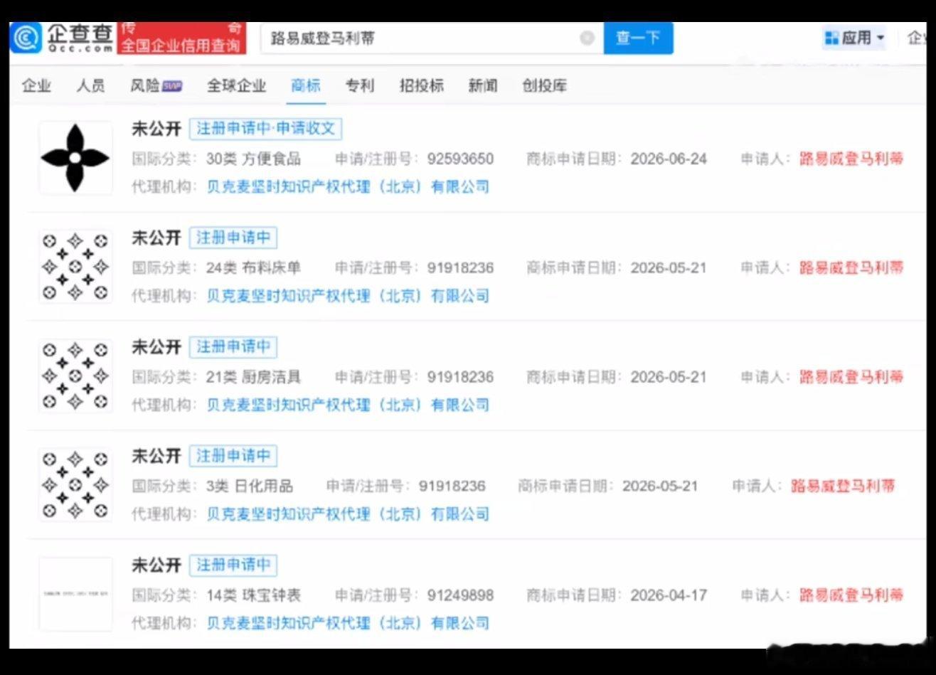
Task: Click 注册申请中 tag in 厨房洁具 row
Action: click(233, 347)
